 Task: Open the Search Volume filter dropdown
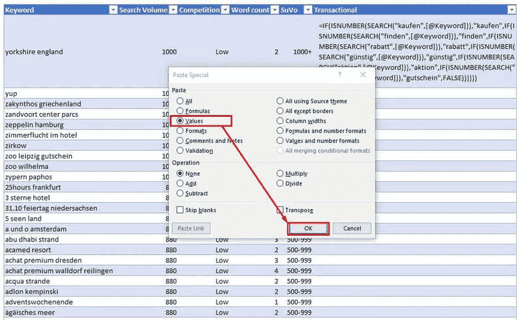[174, 10]
